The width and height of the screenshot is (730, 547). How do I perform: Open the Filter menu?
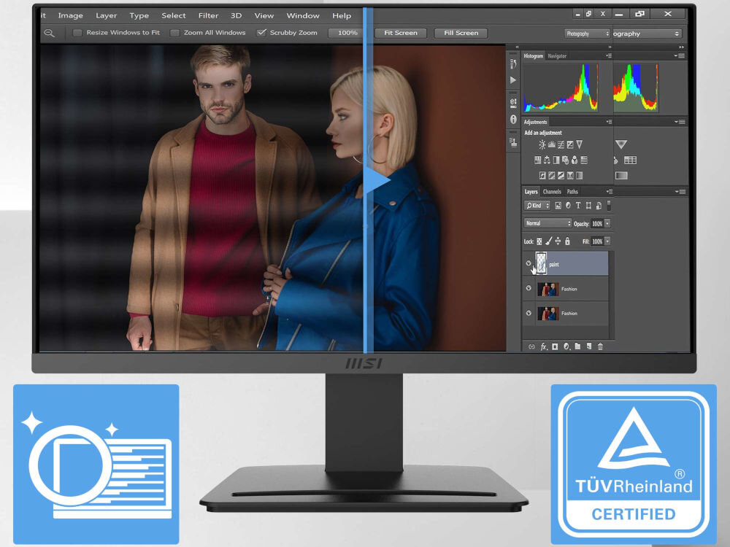click(x=208, y=15)
